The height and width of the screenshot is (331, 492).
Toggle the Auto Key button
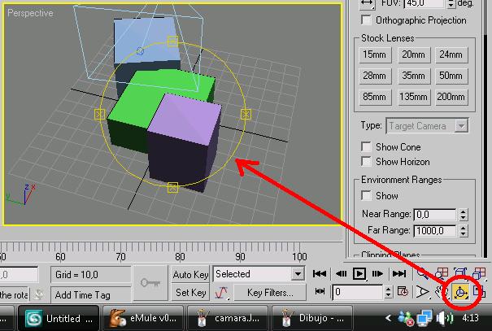click(x=190, y=275)
